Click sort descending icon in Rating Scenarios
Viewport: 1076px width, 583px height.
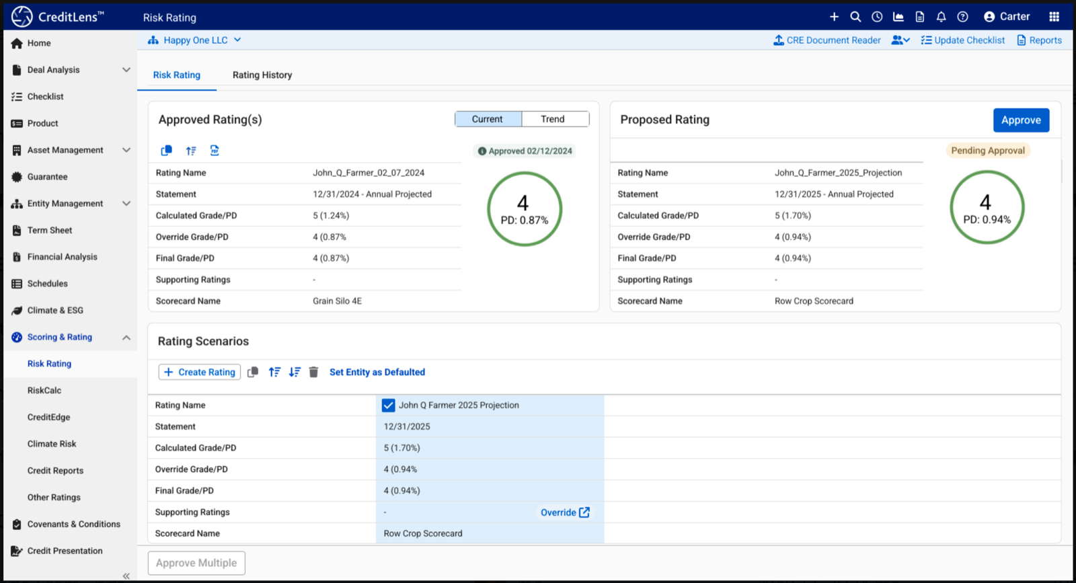(x=295, y=372)
